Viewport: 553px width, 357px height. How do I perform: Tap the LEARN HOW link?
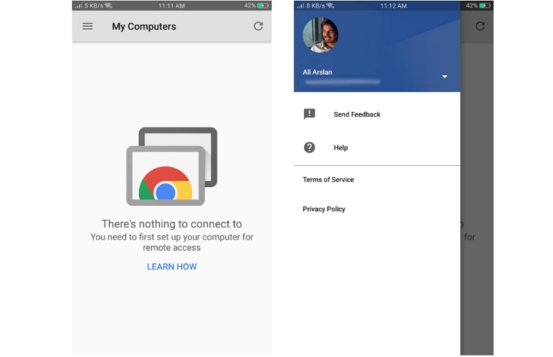click(x=171, y=267)
